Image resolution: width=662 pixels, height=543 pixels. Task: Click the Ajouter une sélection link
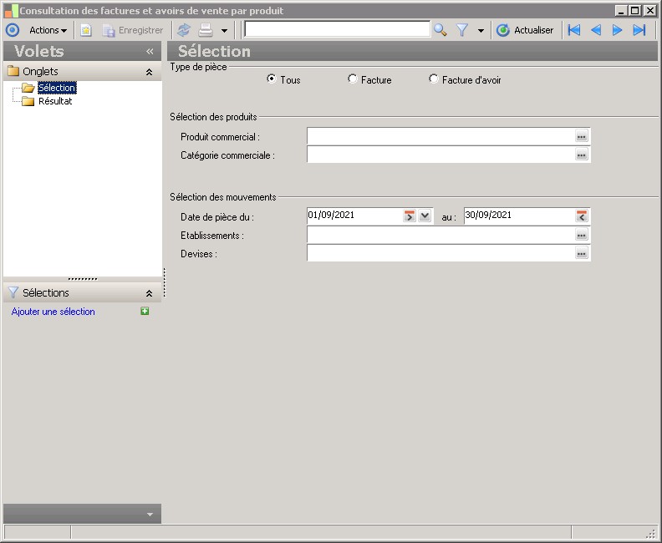53,312
